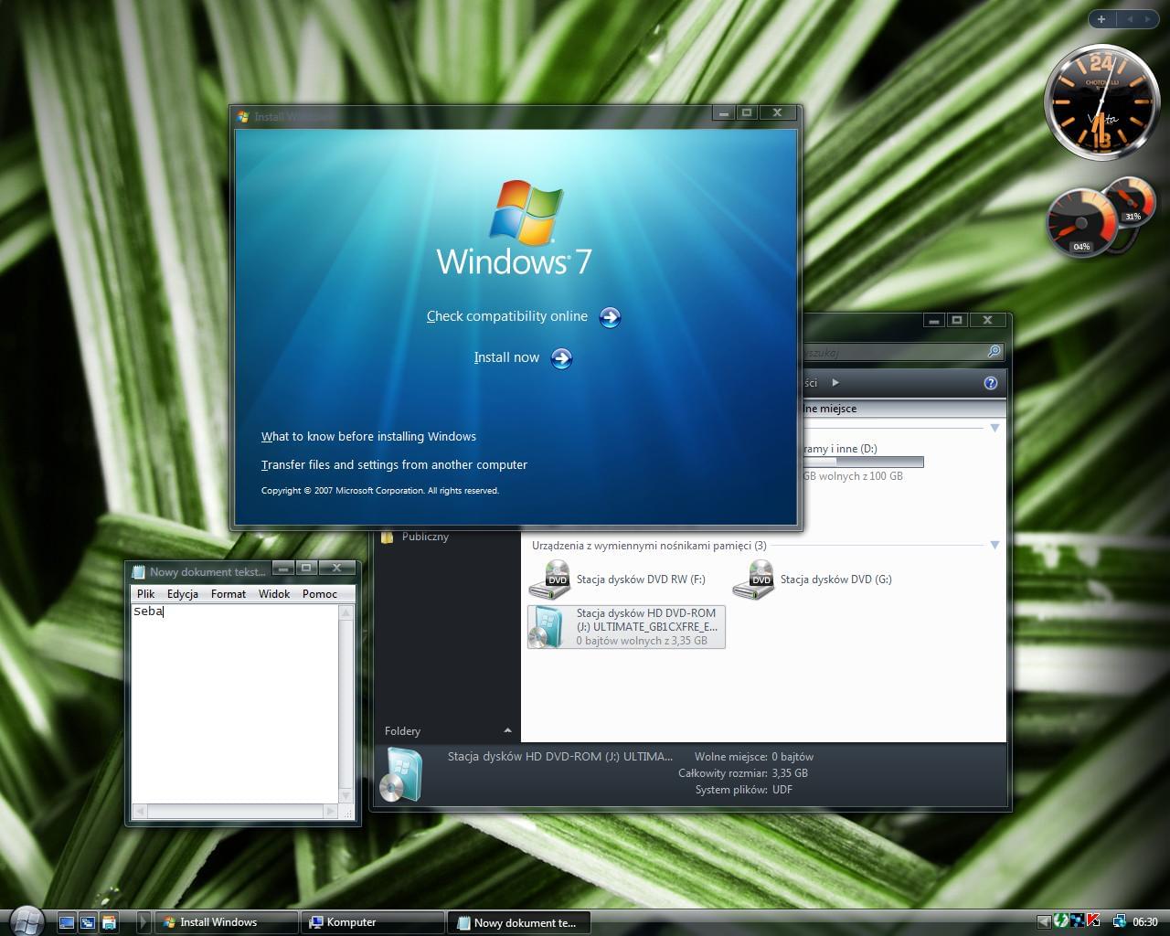Select the DVD (G:) drive icon

(x=754, y=580)
